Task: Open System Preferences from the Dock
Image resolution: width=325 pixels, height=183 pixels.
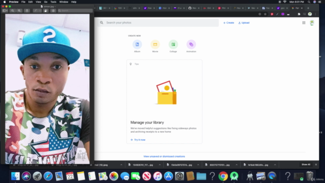Action: 179,176
